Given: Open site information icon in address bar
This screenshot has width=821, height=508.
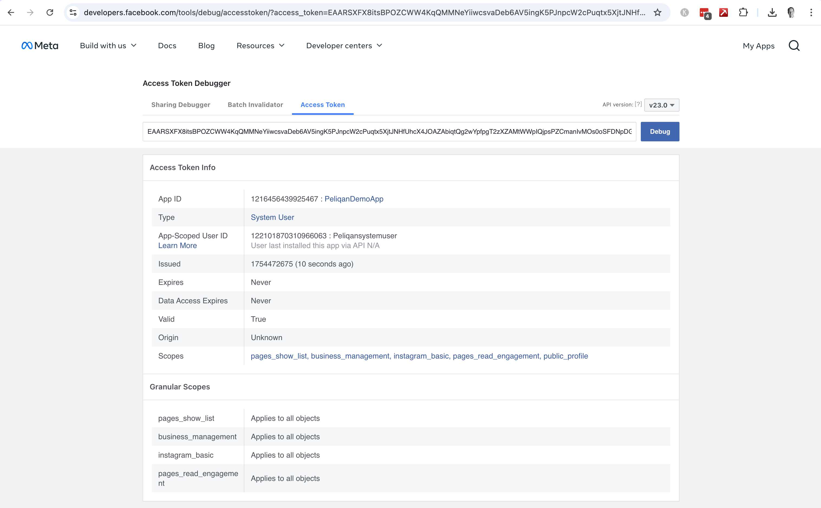Looking at the screenshot, I should [73, 12].
